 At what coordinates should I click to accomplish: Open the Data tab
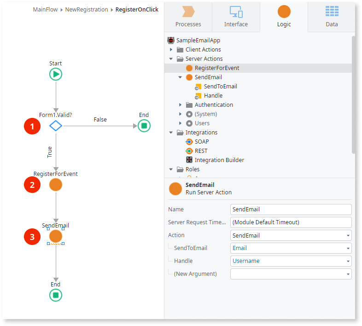point(332,17)
